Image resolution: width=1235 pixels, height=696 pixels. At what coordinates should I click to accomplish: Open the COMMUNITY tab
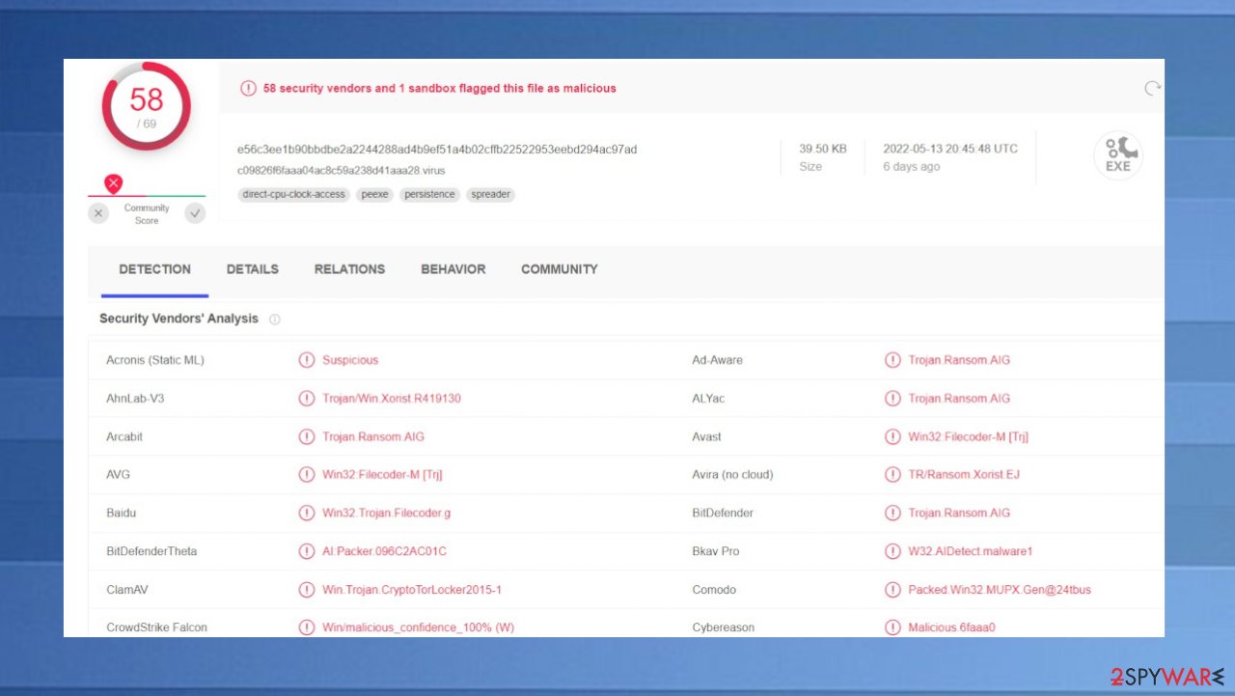coord(560,269)
